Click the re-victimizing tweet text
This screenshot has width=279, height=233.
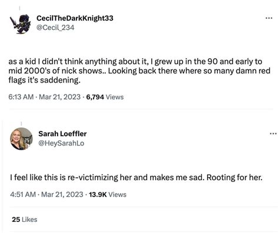click(x=136, y=177)
